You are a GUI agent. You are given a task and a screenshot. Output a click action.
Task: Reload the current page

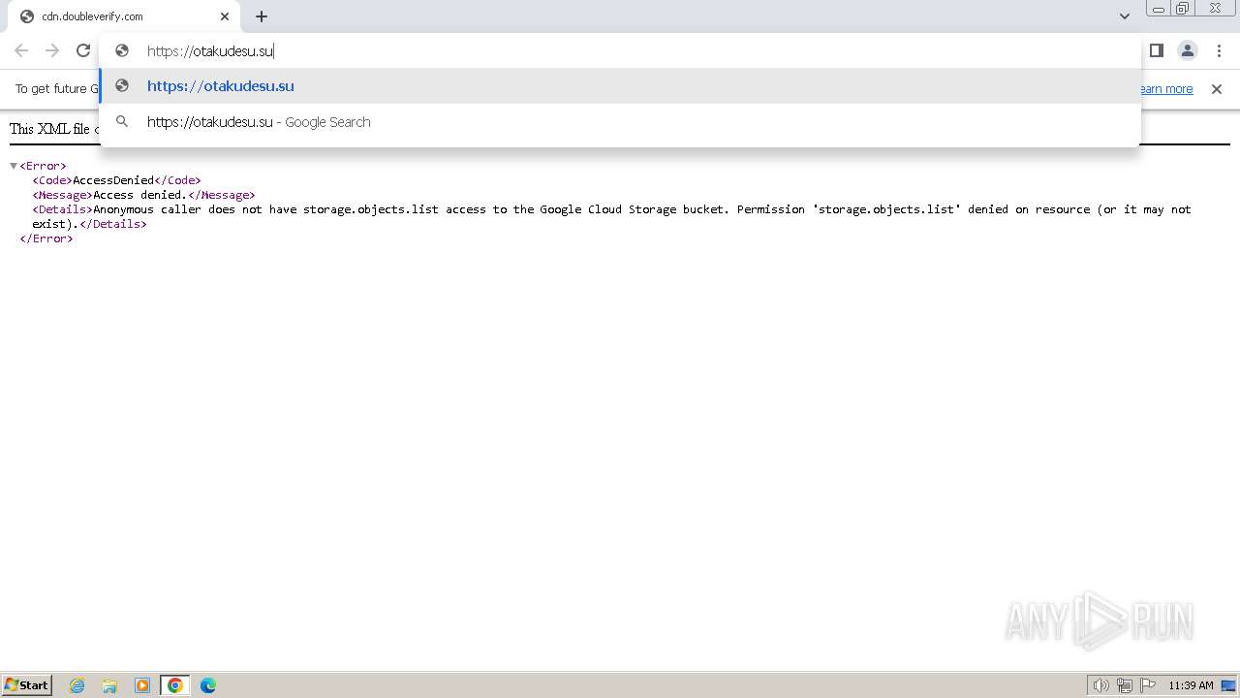[x=83, y=50]
